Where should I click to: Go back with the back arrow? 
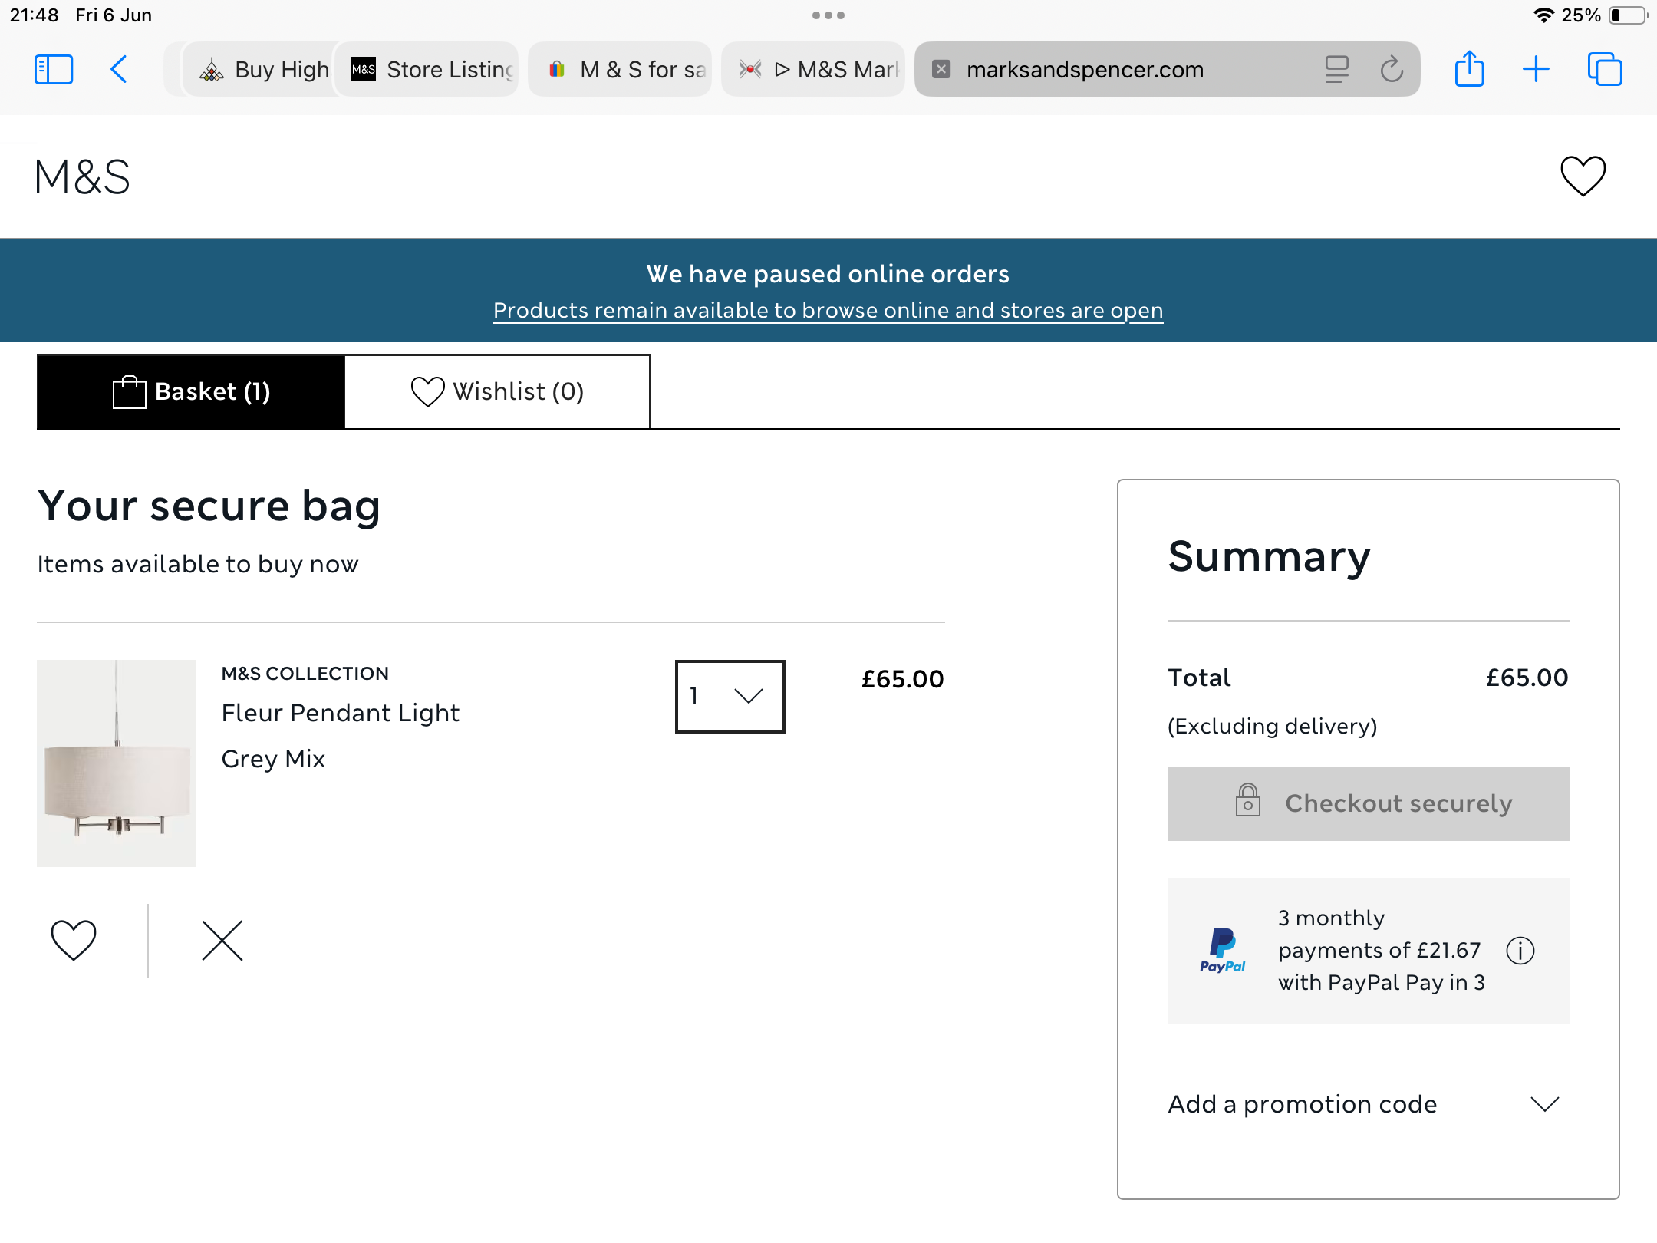118,69
